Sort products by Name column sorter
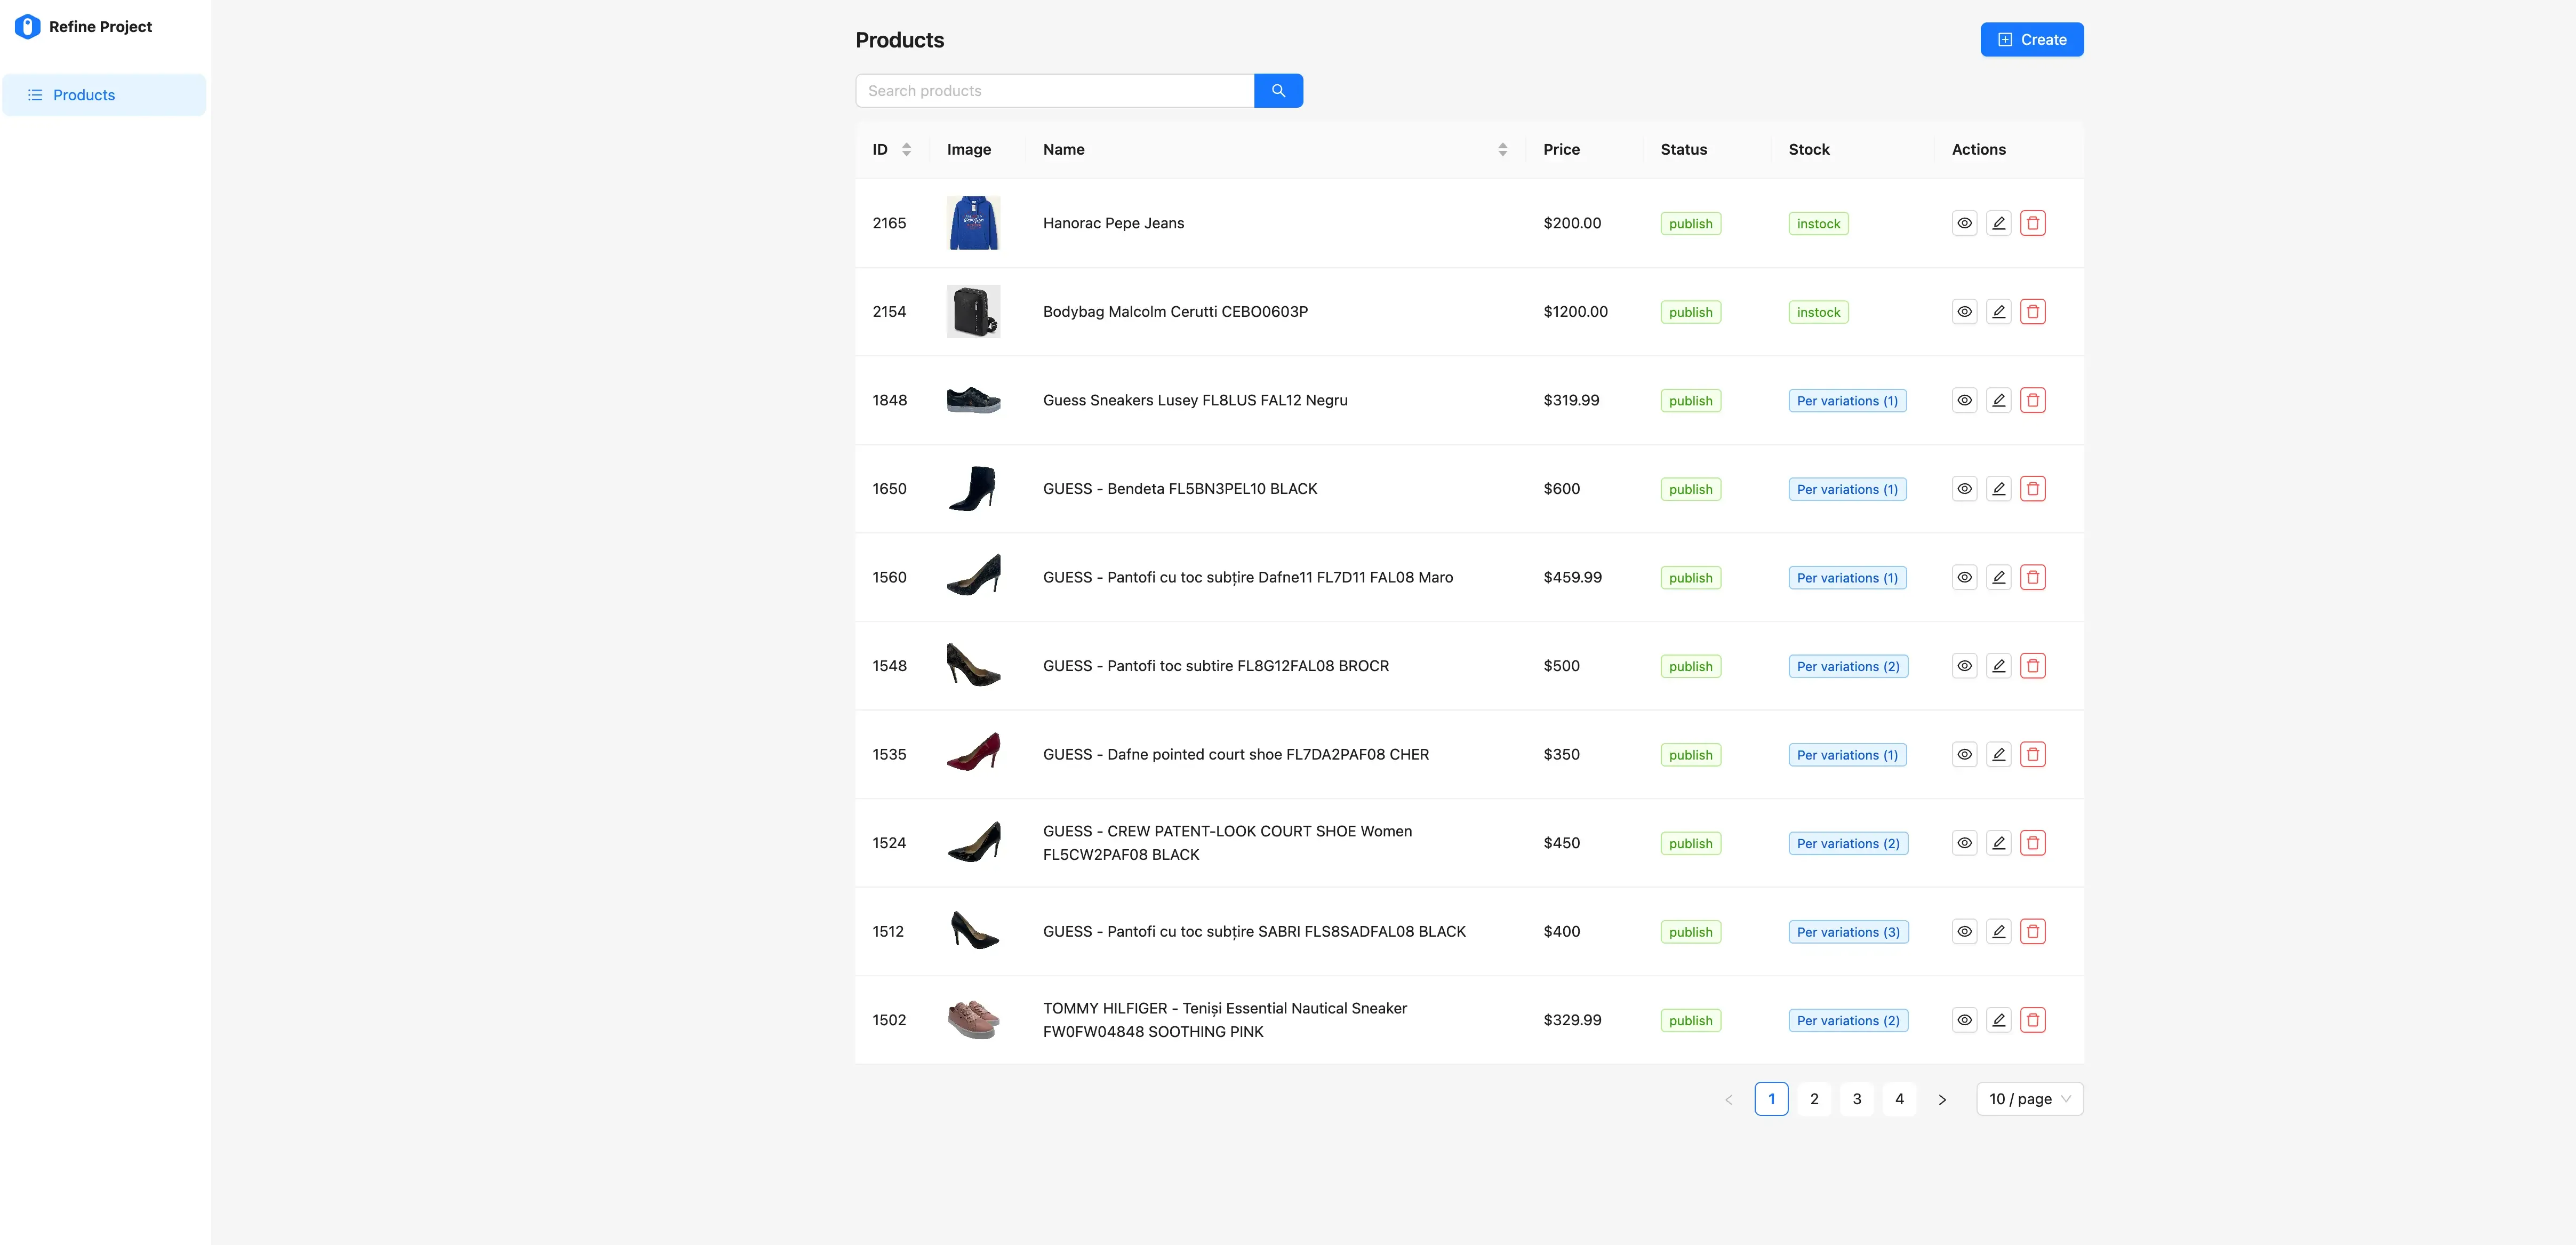Viewport: 2576px width, 1245px height. (1502, 149)
